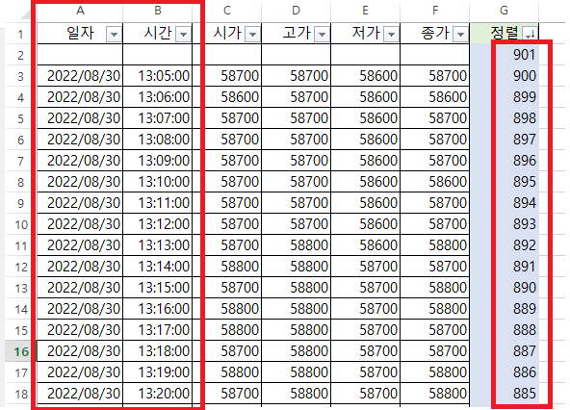The image size is (570, 410).
Task: Select row 2 header
Action: click(21, 55)
